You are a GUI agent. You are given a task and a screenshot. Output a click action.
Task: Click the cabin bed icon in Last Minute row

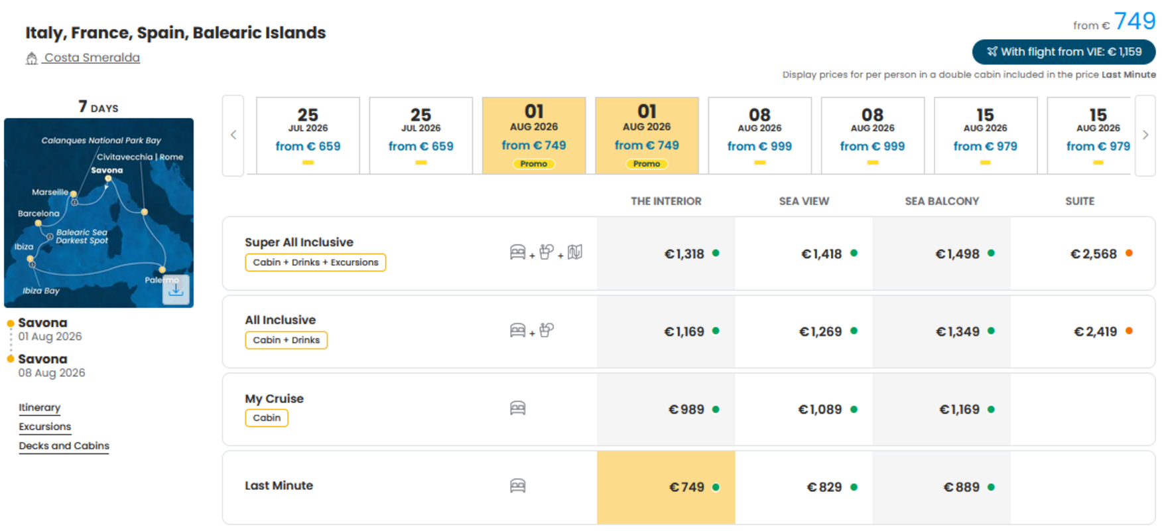click(x=518, y=486)
